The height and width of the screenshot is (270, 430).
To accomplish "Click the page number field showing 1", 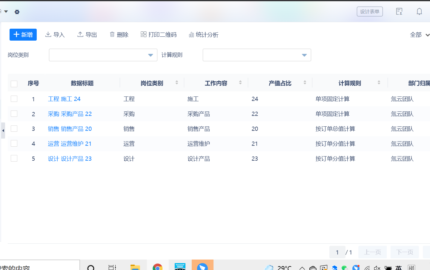I will click(x=337, y=252).
